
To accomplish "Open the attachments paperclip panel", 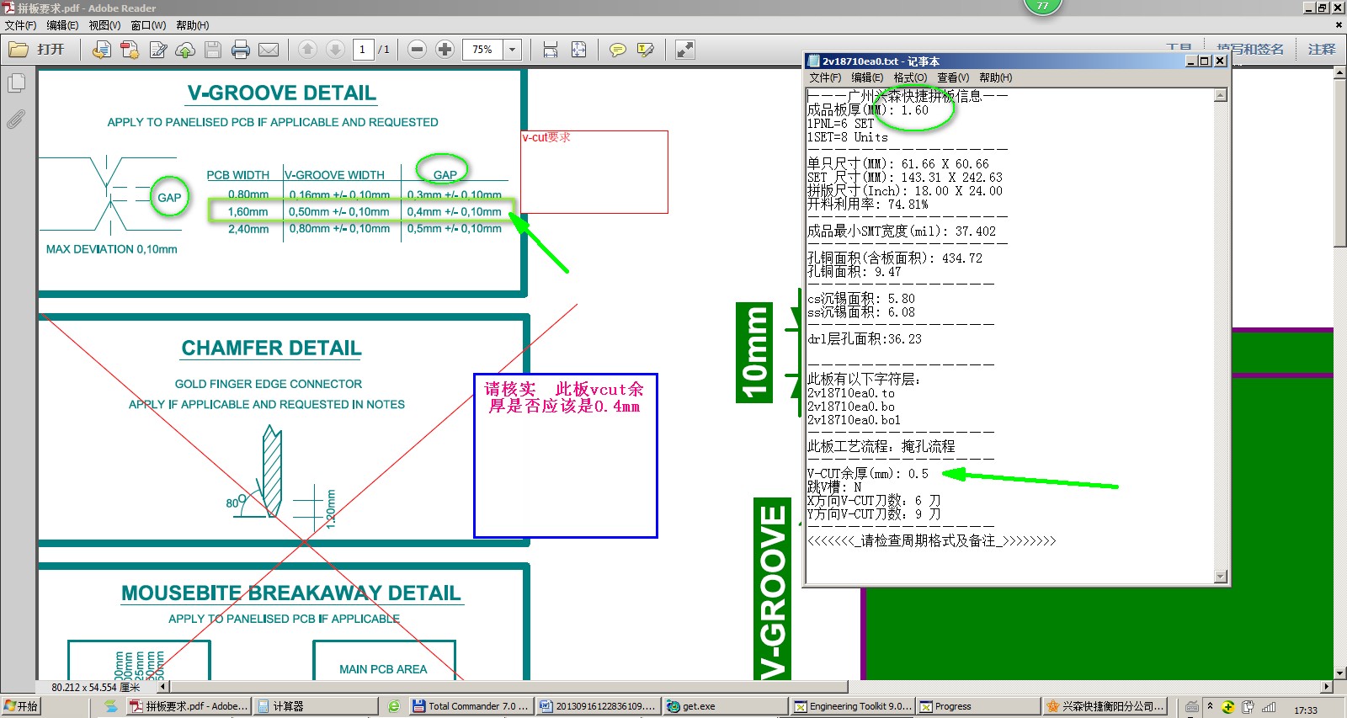I will (x=16, y=120).
